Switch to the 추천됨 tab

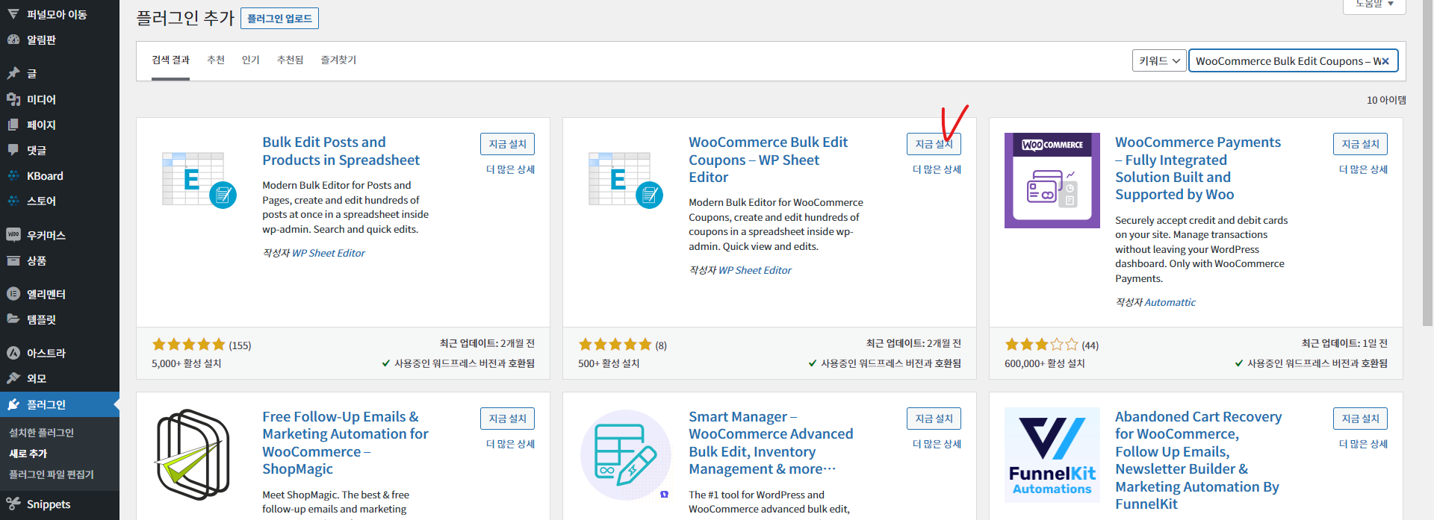click(x=290, y=60)
